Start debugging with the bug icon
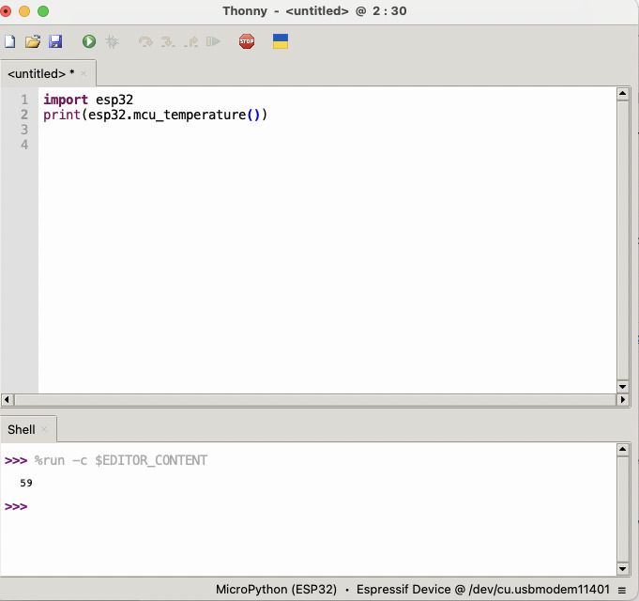The width and height of the screenshot is (639, 601). [112, 41]
